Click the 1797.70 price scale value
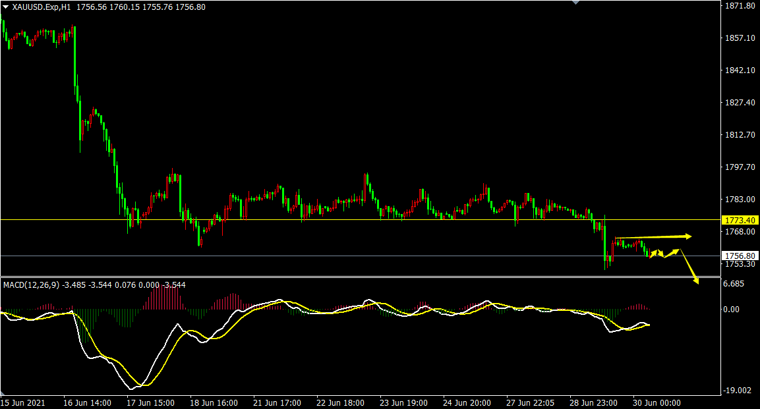 point(740,167)
